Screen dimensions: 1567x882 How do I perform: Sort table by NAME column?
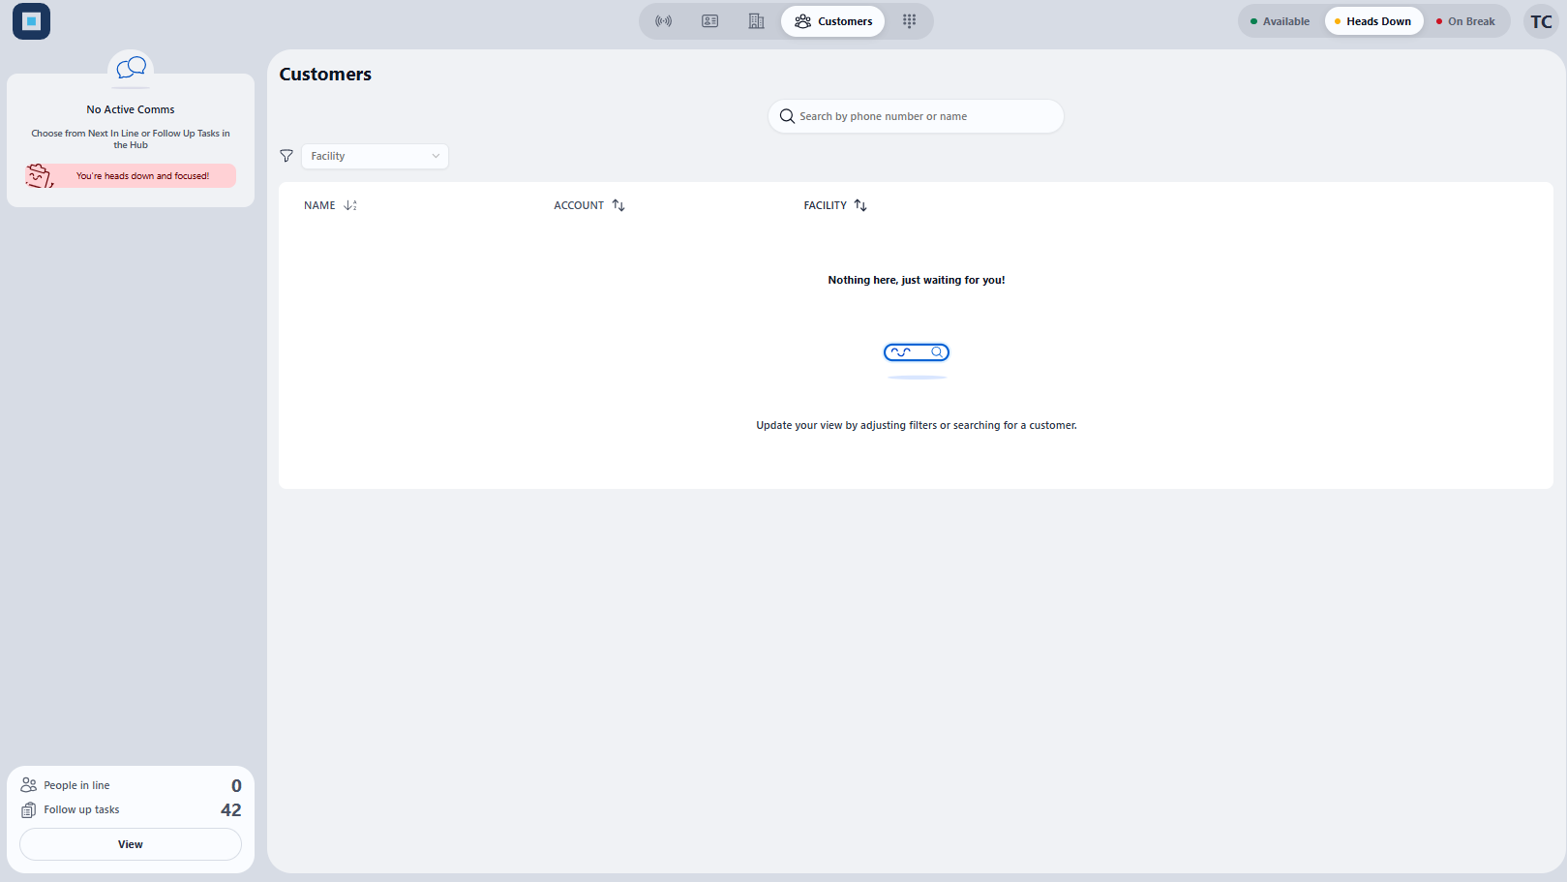click(330, 205)
